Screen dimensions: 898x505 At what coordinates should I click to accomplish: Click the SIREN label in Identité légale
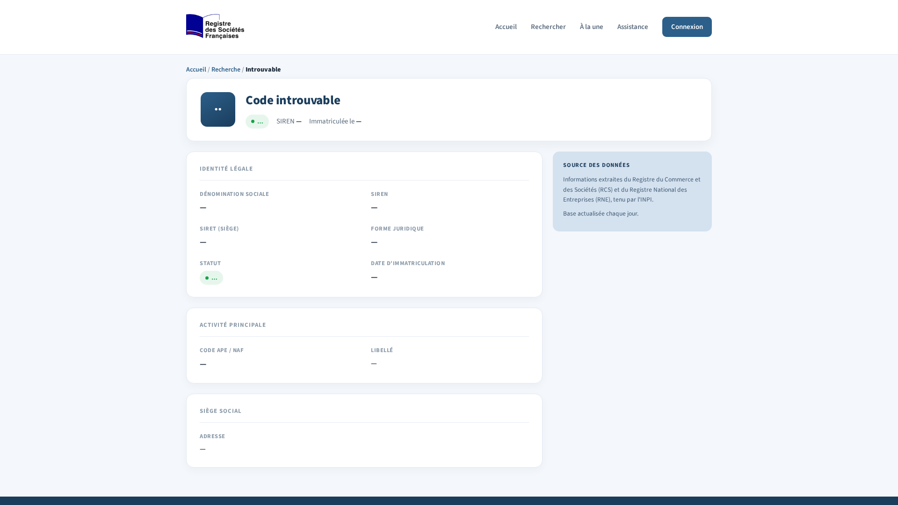point(380,194)
